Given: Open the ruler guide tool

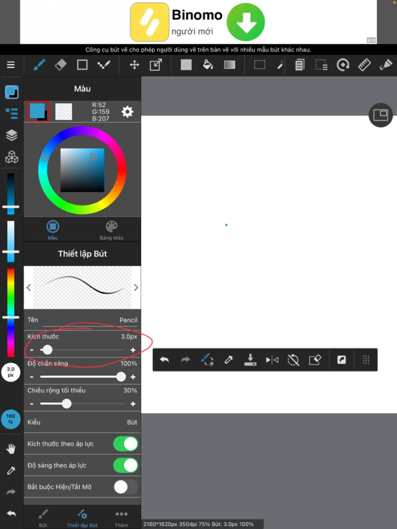Looking at the screenshot, I should click(x=364, y=65).
